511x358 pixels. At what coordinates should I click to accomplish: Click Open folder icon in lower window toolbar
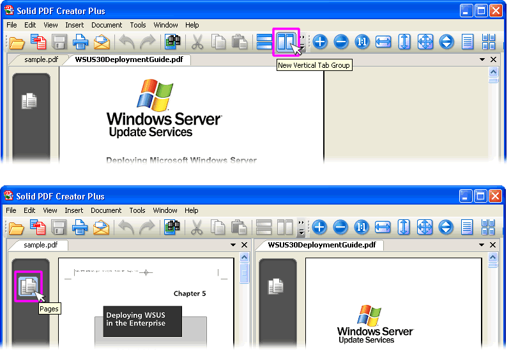pyautogui.click(x=17, y=228)
